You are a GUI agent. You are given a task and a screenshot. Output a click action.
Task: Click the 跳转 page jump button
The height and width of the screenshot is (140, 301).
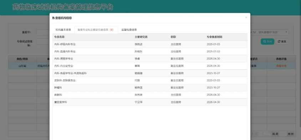point(275,134)
